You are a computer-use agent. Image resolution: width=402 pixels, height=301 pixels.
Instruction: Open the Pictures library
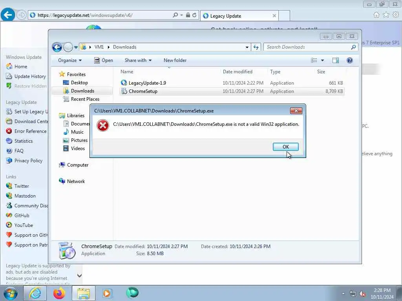[x=79, y=140]
